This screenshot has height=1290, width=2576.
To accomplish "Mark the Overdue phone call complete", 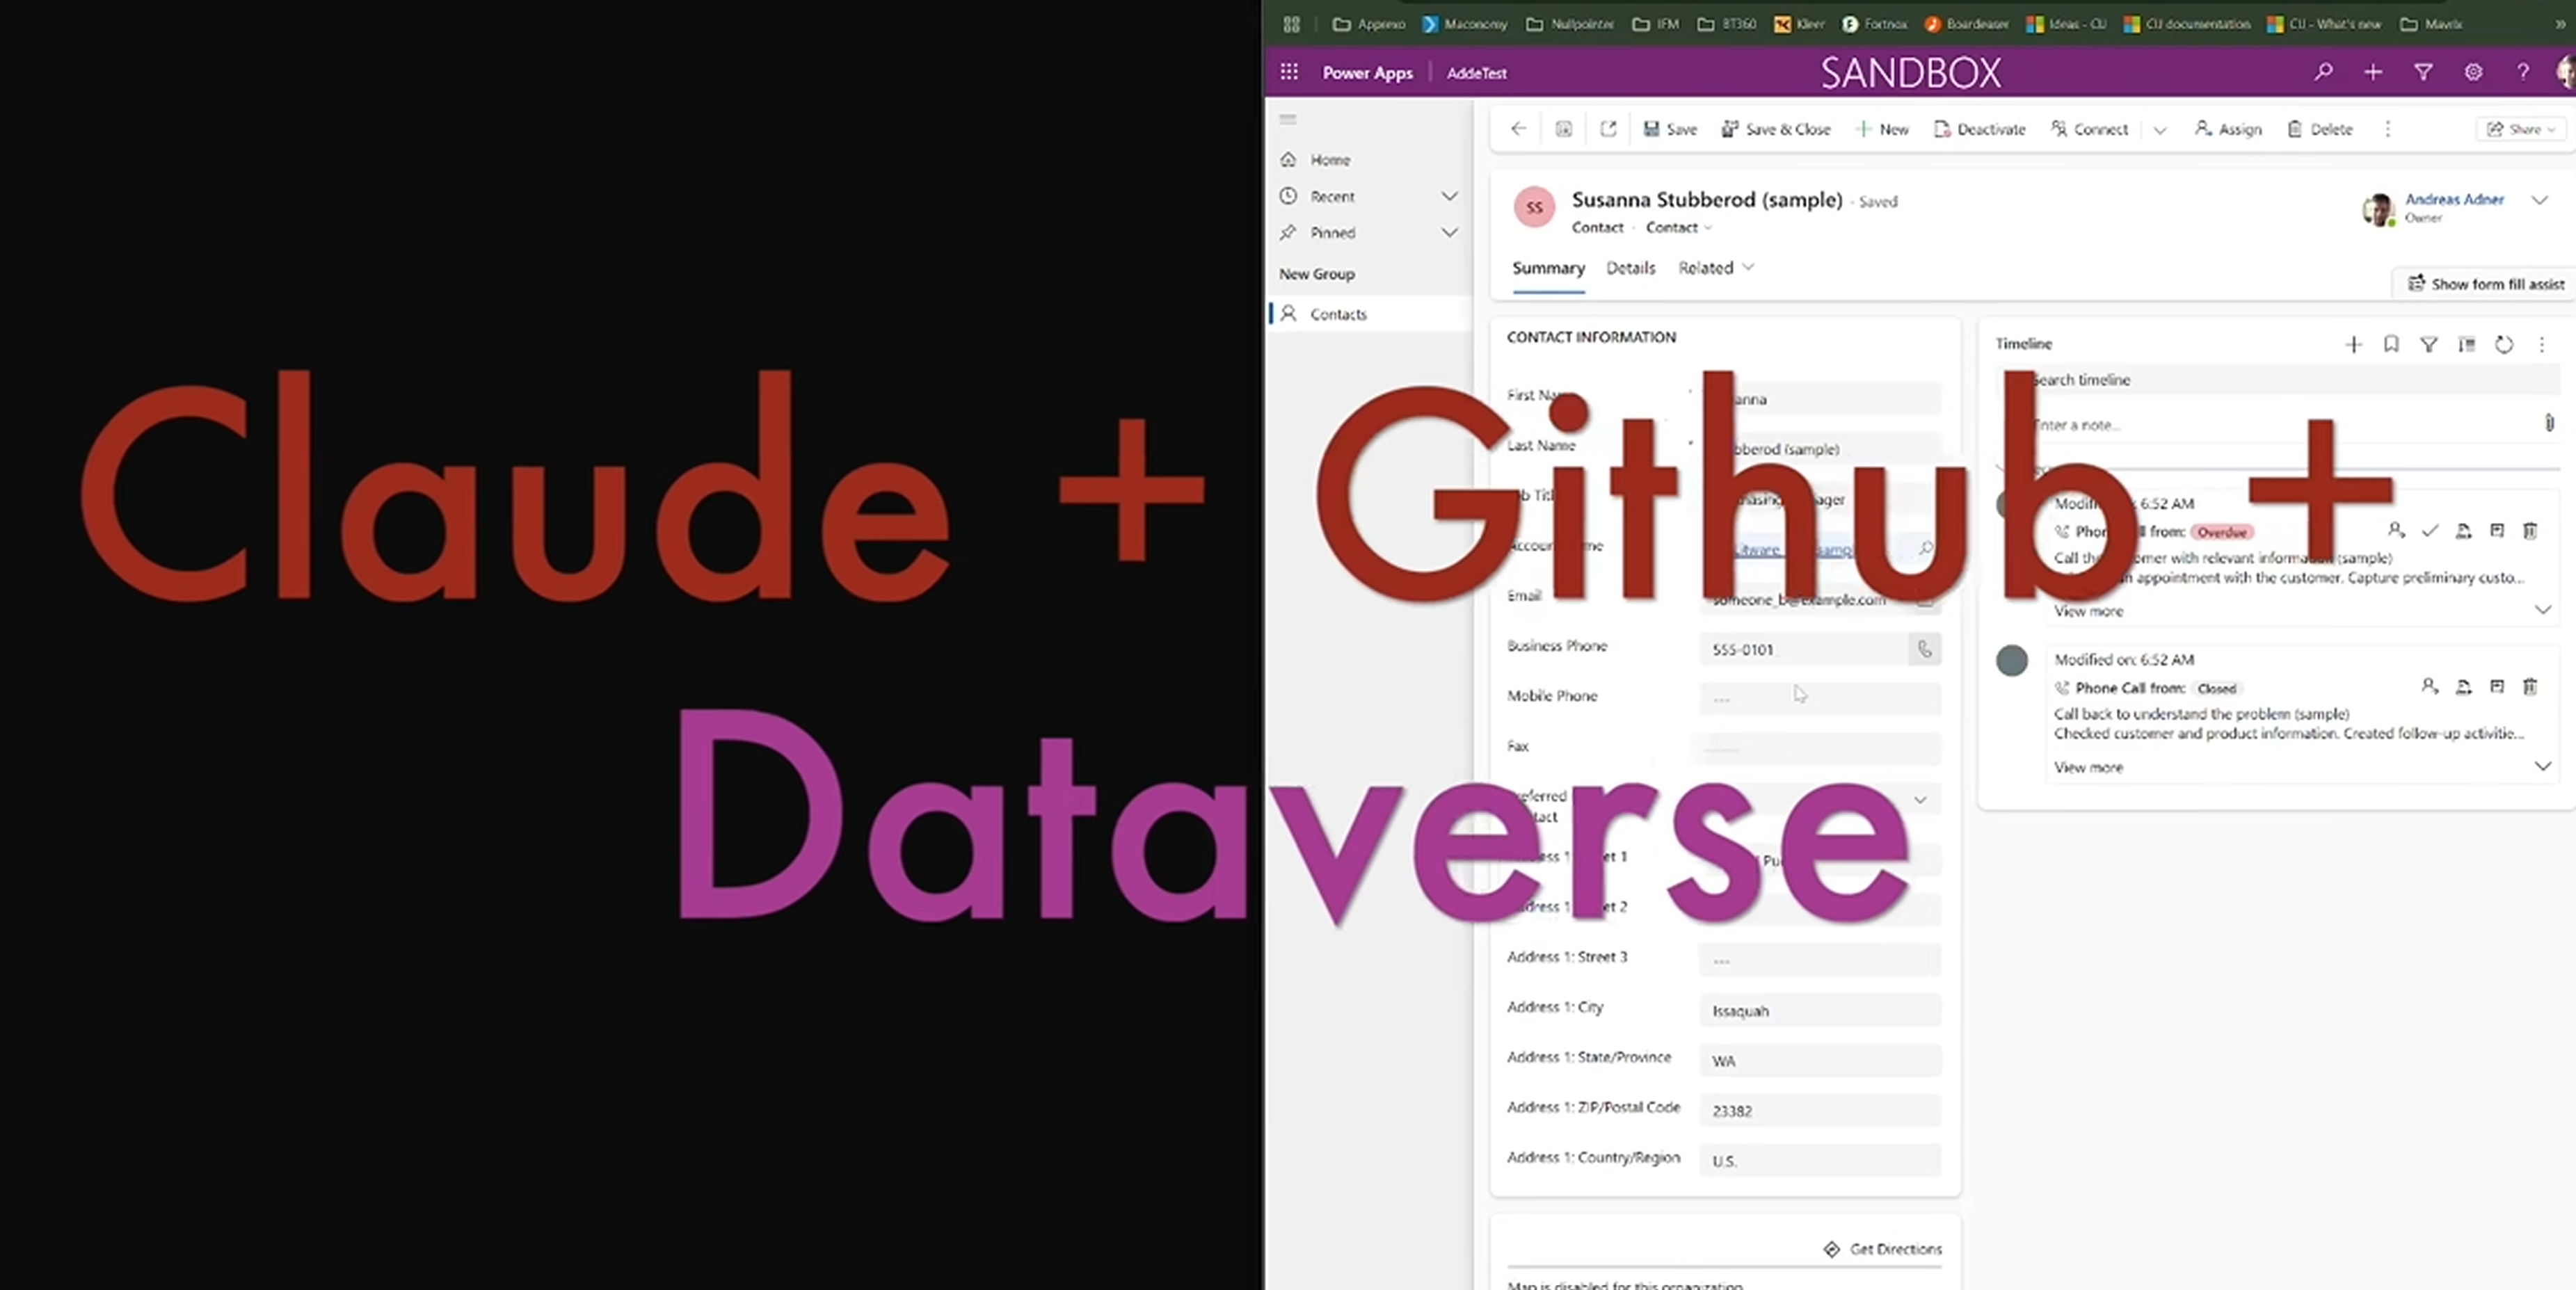I will (x=2430, y=530).
